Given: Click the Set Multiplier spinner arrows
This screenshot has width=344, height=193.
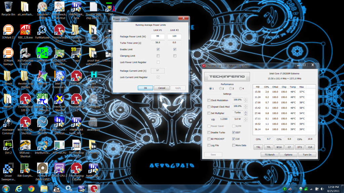Looking at the screenshot, I should click(246, 113).
